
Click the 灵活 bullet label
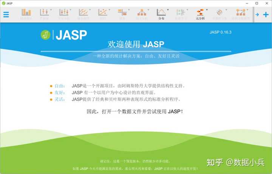pos(60,99)
